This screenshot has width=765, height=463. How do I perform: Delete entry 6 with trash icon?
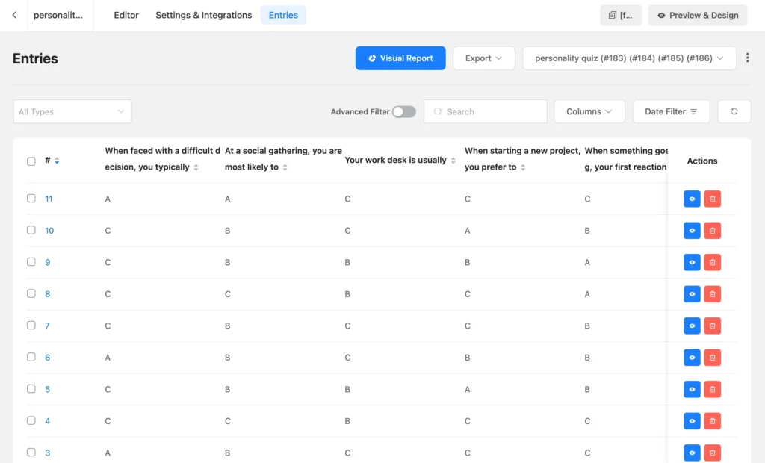tap(712, 357)
